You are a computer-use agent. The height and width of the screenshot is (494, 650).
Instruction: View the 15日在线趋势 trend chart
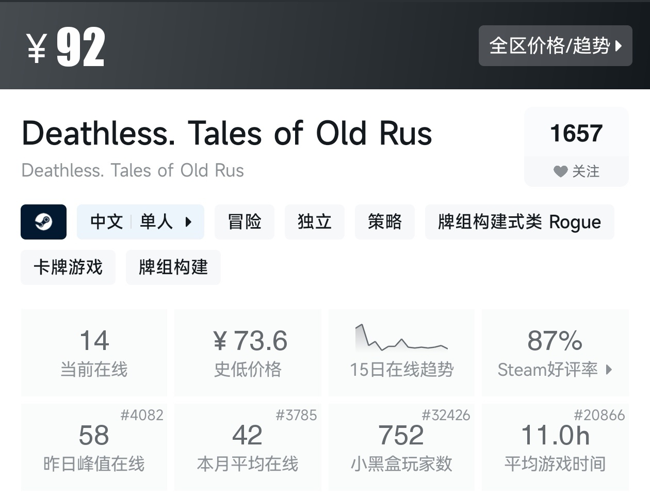click(x=401, y=352)
